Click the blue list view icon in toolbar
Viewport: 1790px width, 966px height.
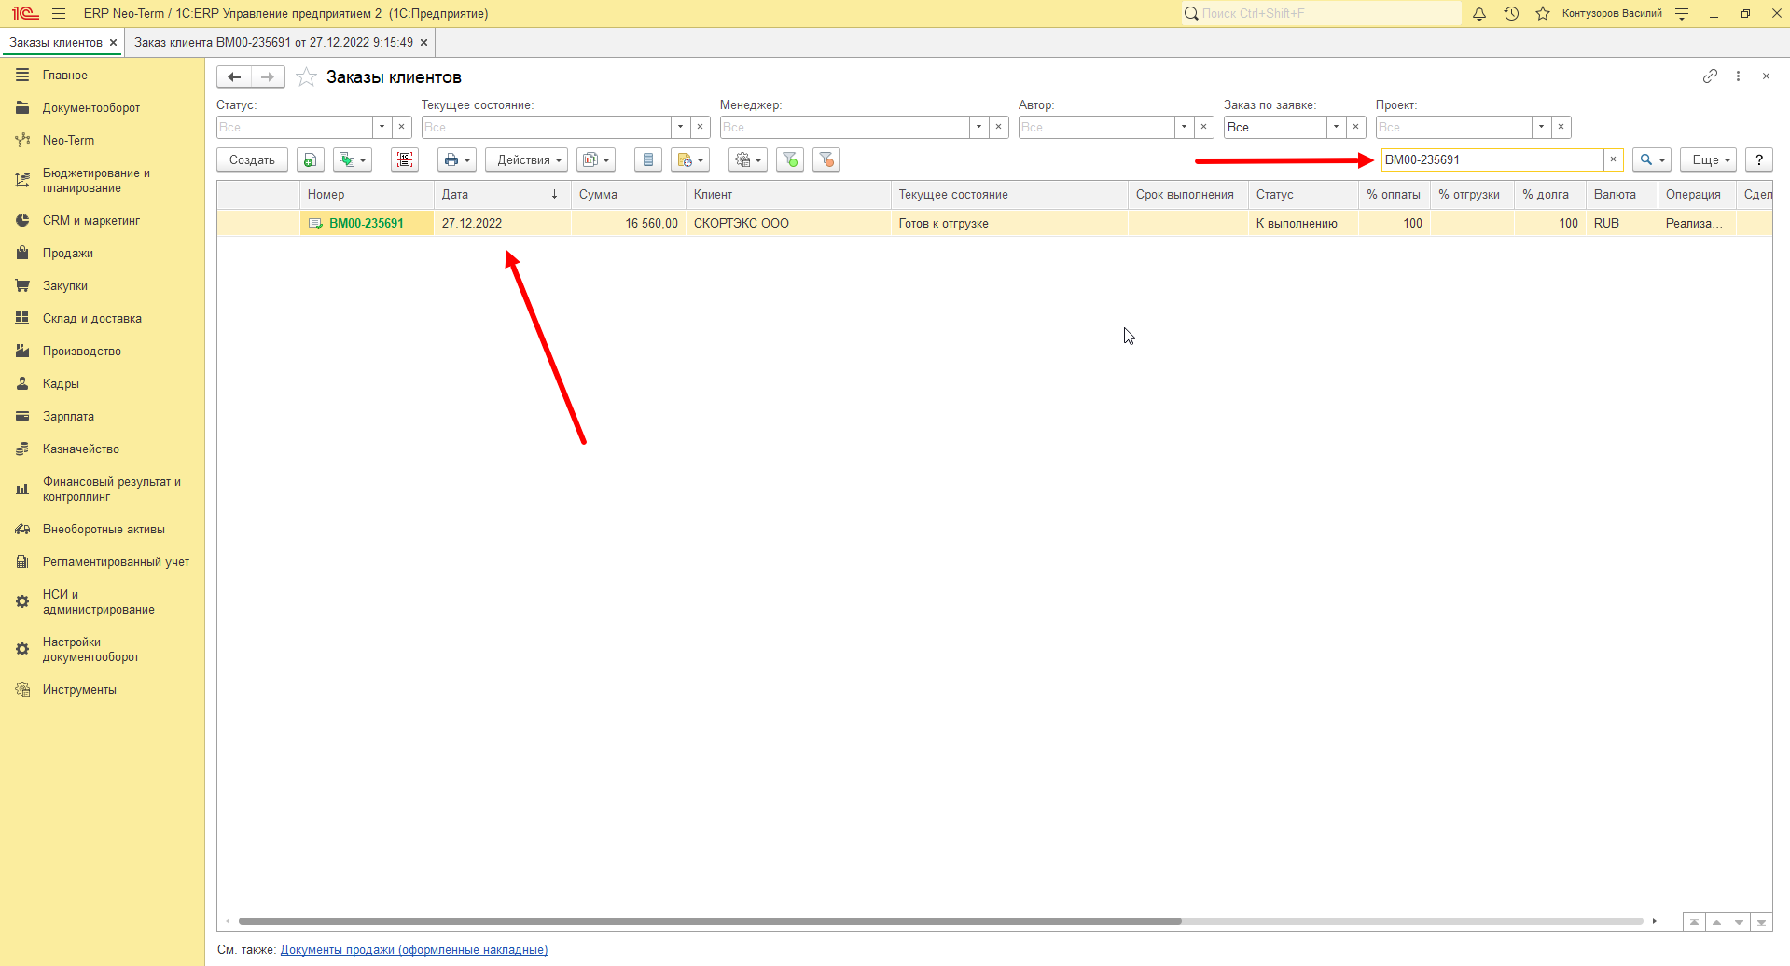pyautogui.click(x=648, y=160)
